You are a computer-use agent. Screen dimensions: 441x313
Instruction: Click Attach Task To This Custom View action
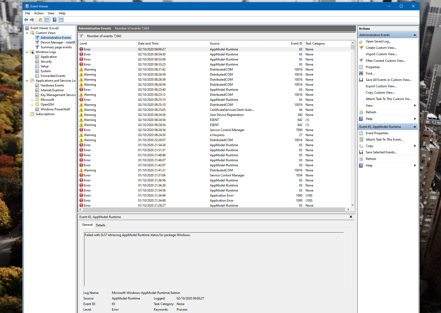pos(389,99)
